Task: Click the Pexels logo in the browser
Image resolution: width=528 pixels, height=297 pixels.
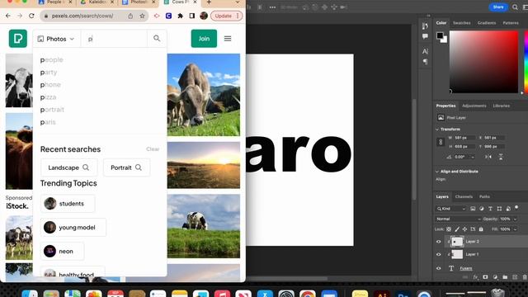Action: click(18, 39)
